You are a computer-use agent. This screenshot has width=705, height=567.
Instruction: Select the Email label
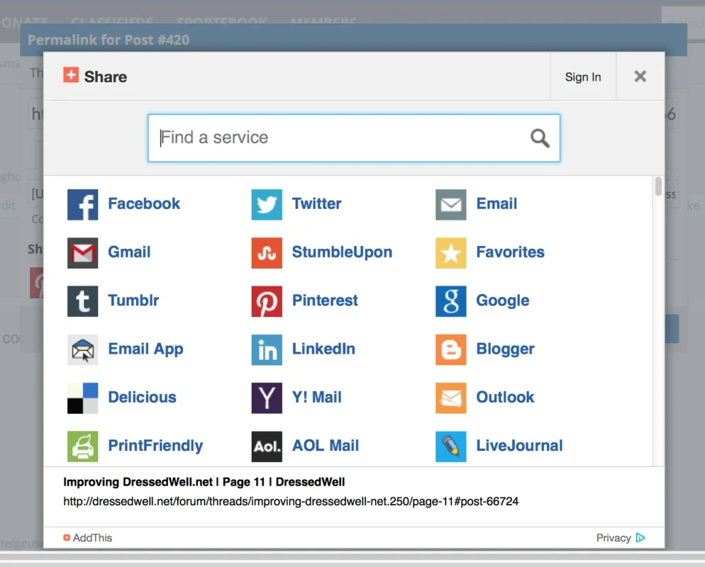coord(496,203)
